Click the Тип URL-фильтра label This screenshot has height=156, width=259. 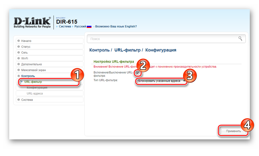[x=106, y=80]
